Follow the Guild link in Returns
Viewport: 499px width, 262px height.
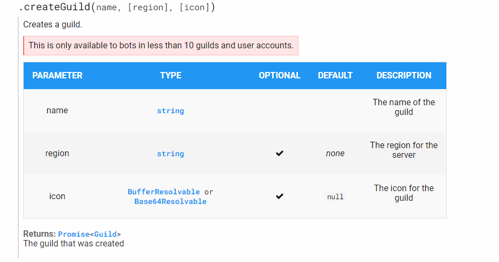105,235
